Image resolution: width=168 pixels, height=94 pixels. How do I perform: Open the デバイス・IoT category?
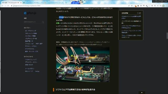click(29, 44)
